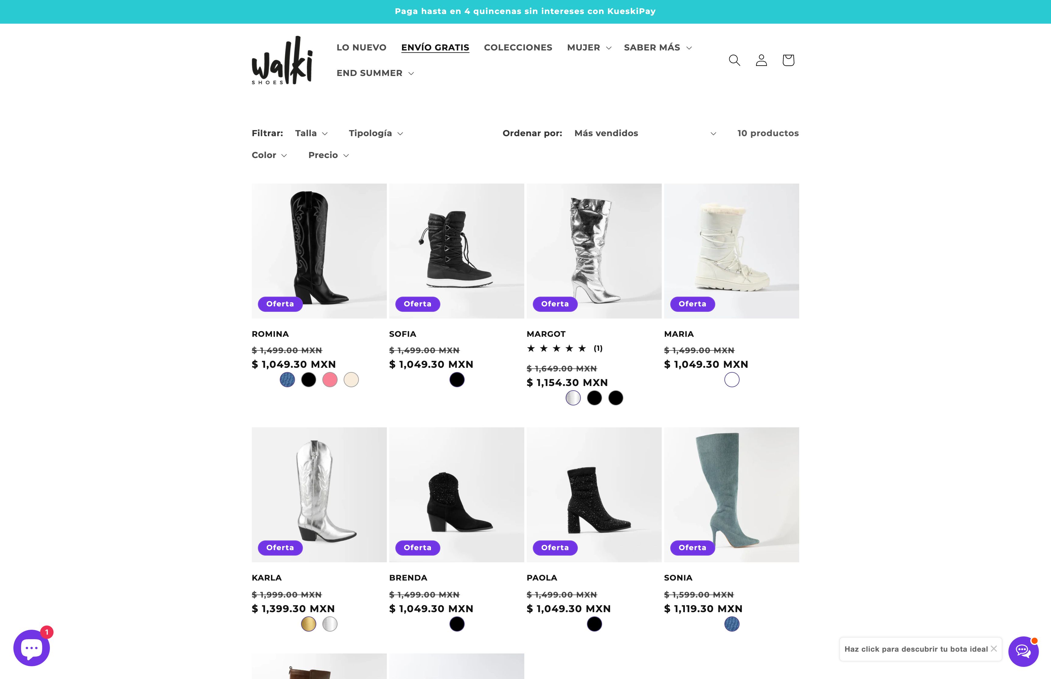Open the shopping cart icon
This screenshot has height=679, width=1051.
point(788,60)
